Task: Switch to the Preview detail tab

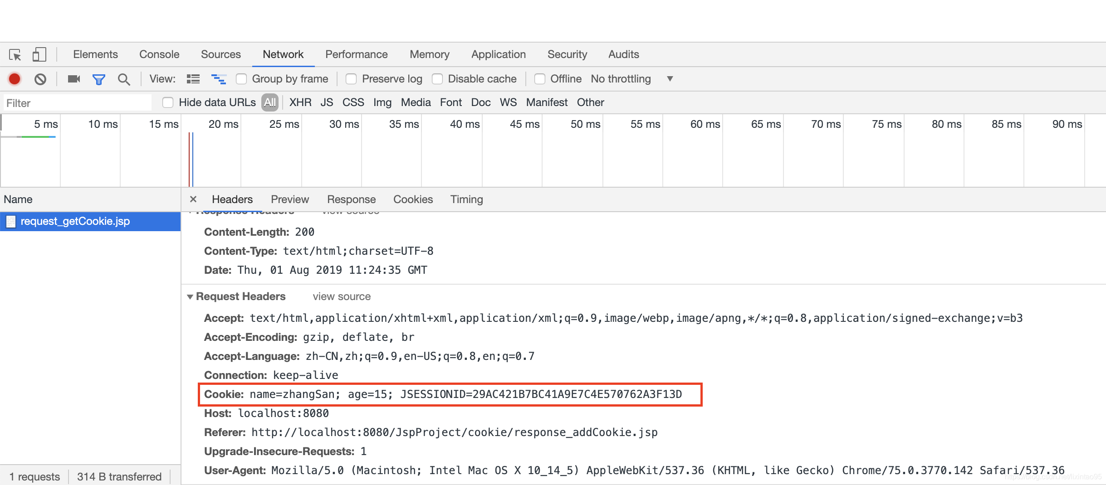Action: pyautogui.click(x=290, y=199)
